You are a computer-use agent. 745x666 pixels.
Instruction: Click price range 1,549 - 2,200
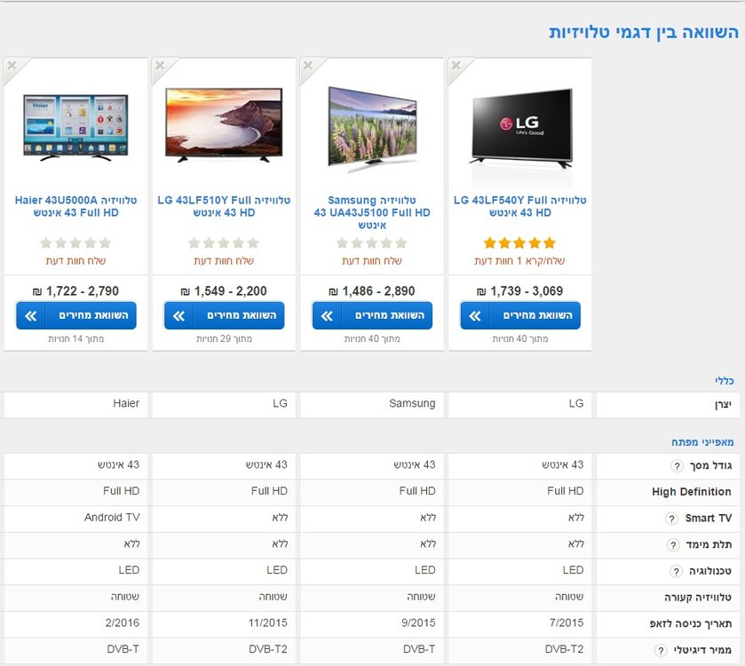(x=224, y=290)
